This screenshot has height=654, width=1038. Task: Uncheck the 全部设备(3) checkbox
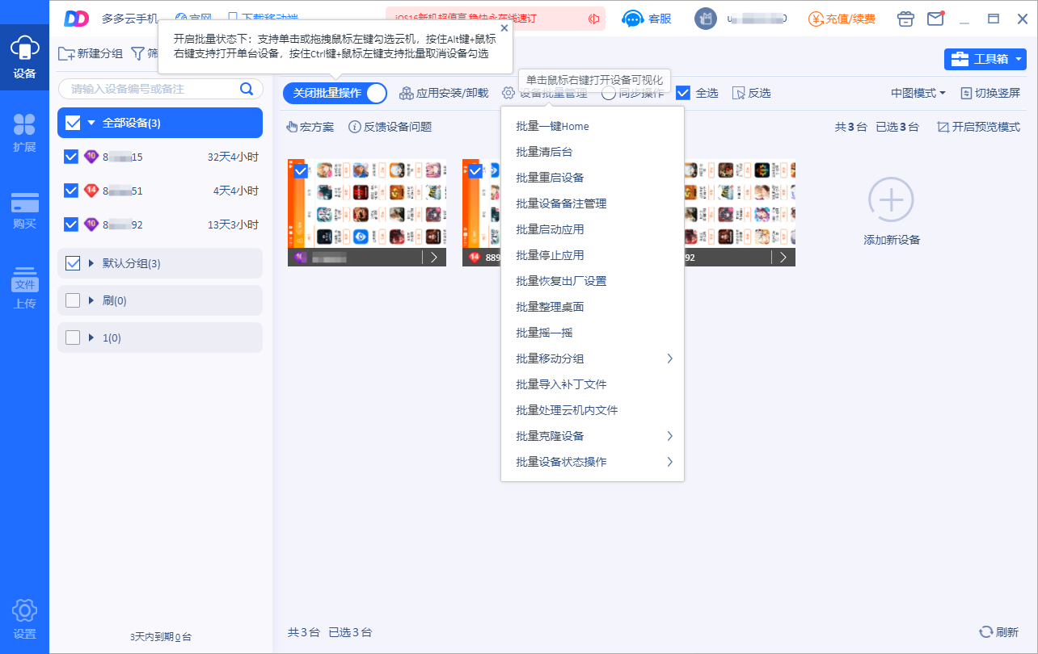(x=73, y=123)
